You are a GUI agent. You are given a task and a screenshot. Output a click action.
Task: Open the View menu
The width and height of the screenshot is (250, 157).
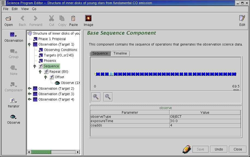point(25,9)
